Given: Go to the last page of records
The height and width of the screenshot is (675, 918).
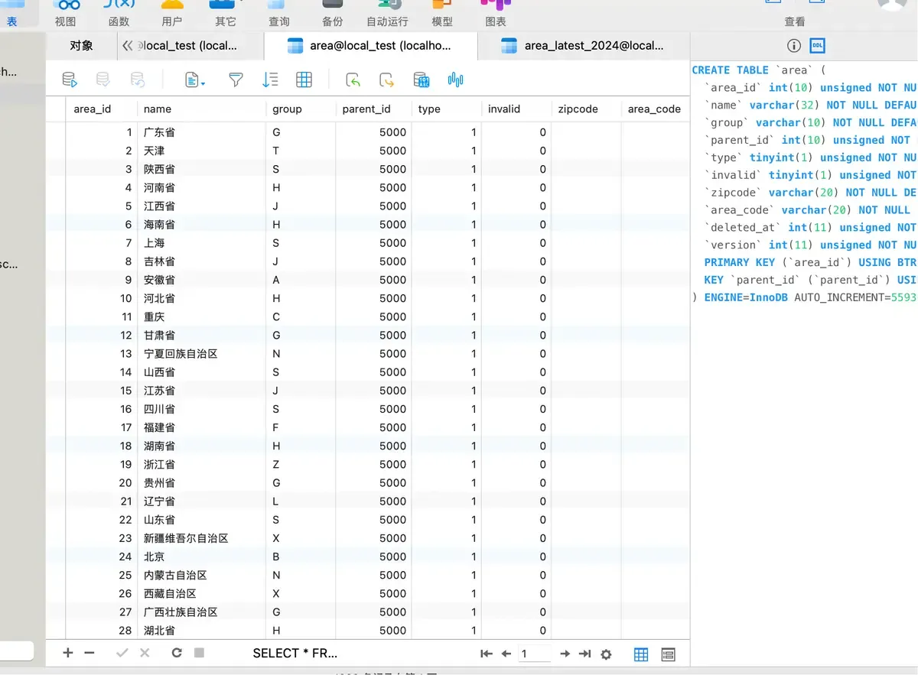Looking at the screenshot, I should click(585, 654).
